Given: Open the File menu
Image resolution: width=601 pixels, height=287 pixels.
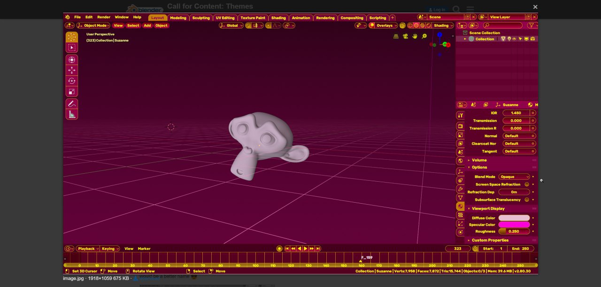Looking at the screenshot, I should [x=77, y=17].
